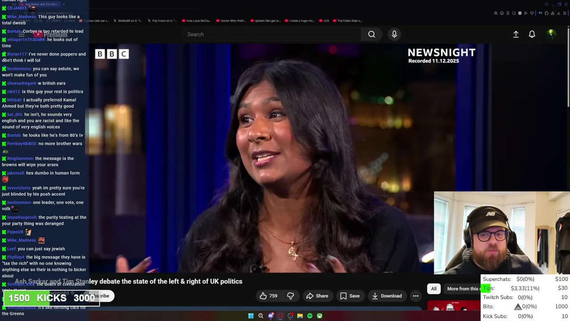Open the browser easy setup menu icon
570x321 pixels.
(565, 13)
